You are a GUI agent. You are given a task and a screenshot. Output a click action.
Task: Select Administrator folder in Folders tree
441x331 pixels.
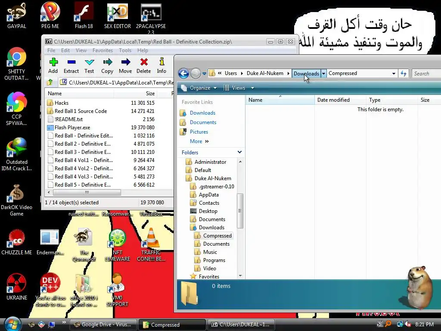coord(210,162)
